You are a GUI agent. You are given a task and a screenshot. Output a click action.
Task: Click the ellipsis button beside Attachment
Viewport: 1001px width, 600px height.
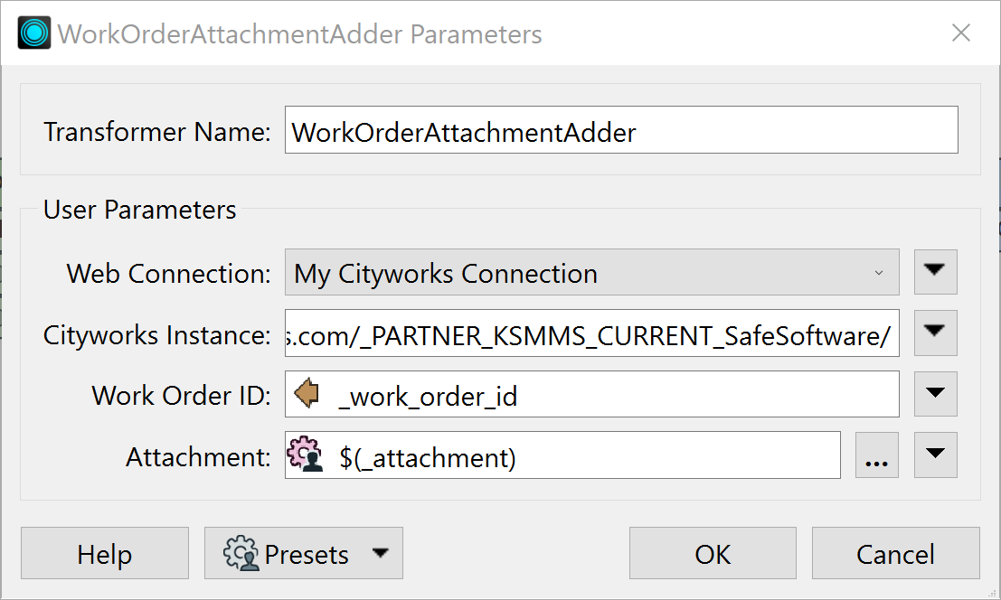click(876, 455)
